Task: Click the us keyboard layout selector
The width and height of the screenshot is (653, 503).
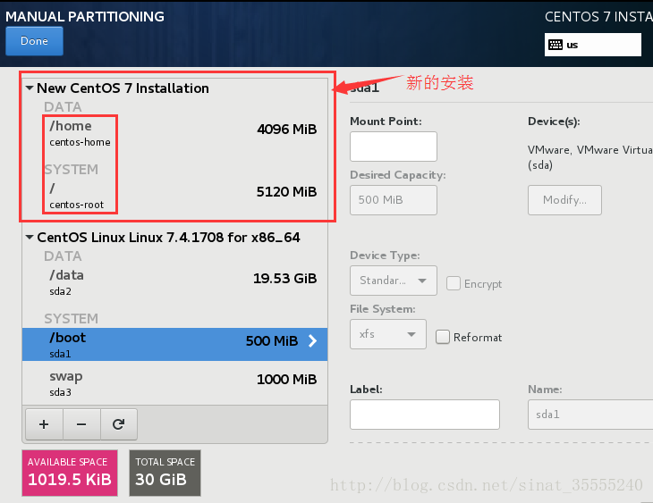Action: (x=593, y=45)
